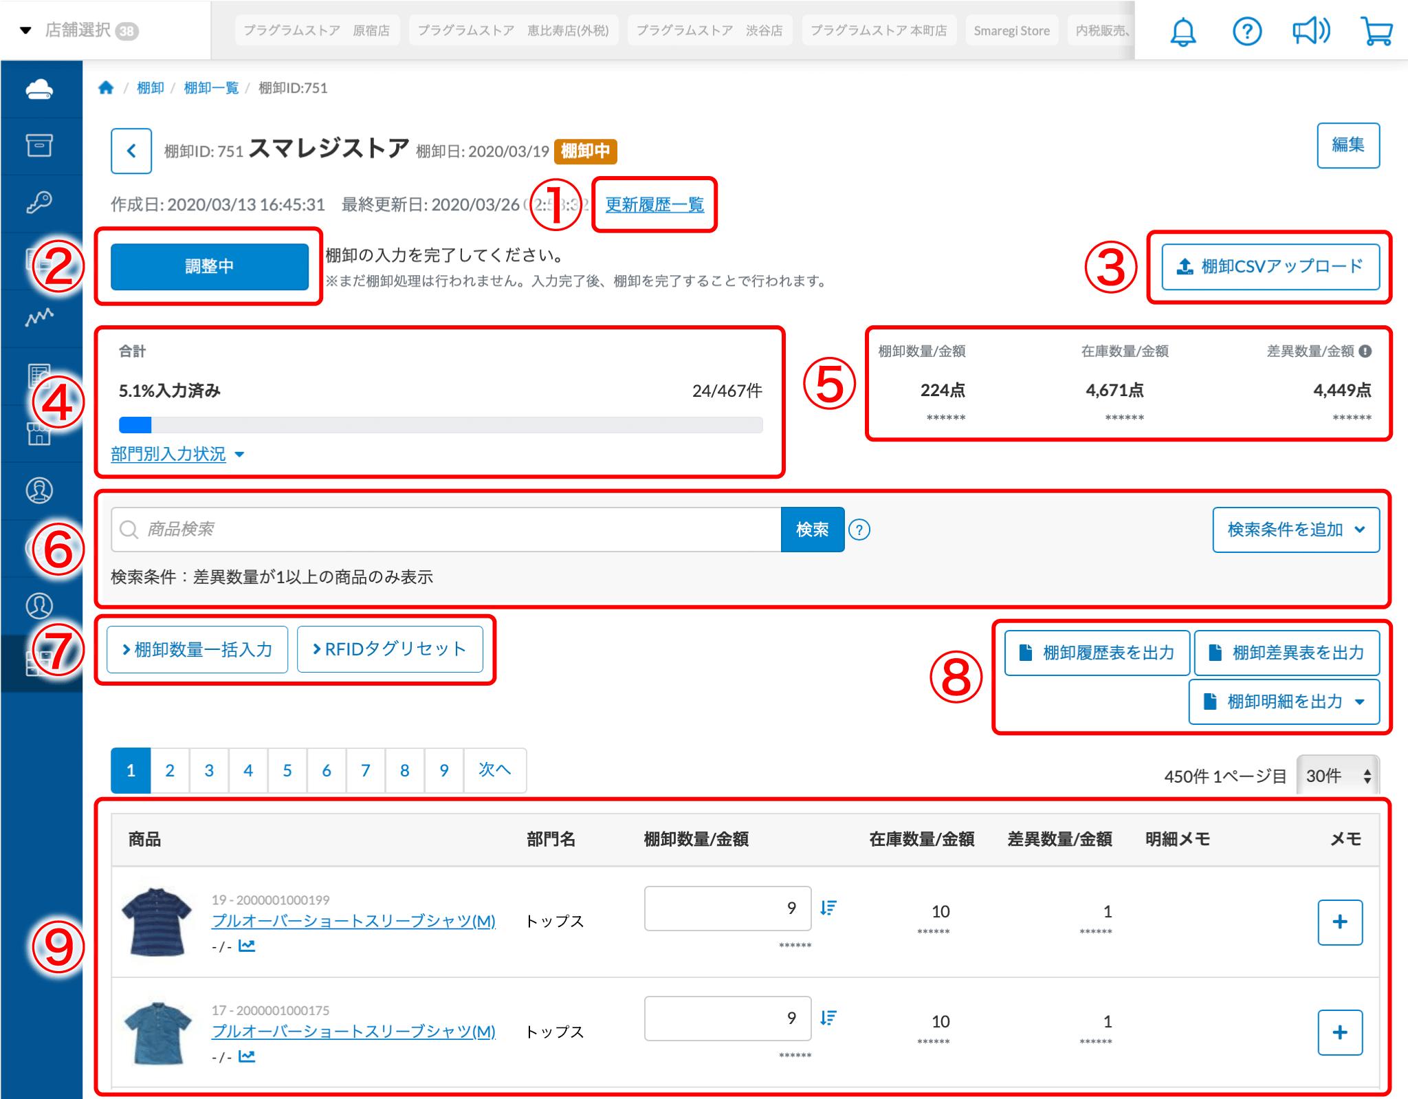Click sort icon beside first product quantity
Image resolution: width=1408 pixels, height=1099 pixels.
pyautogui.click(x=828, y=908)
